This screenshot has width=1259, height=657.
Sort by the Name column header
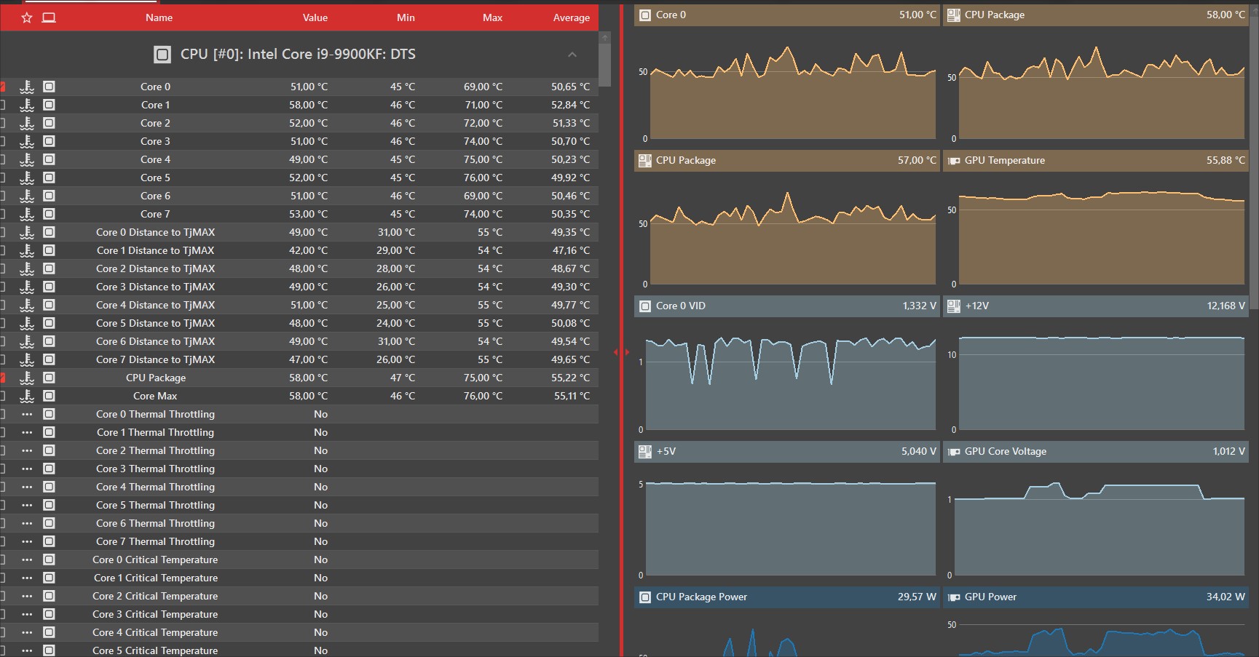[x=159, y=17]
